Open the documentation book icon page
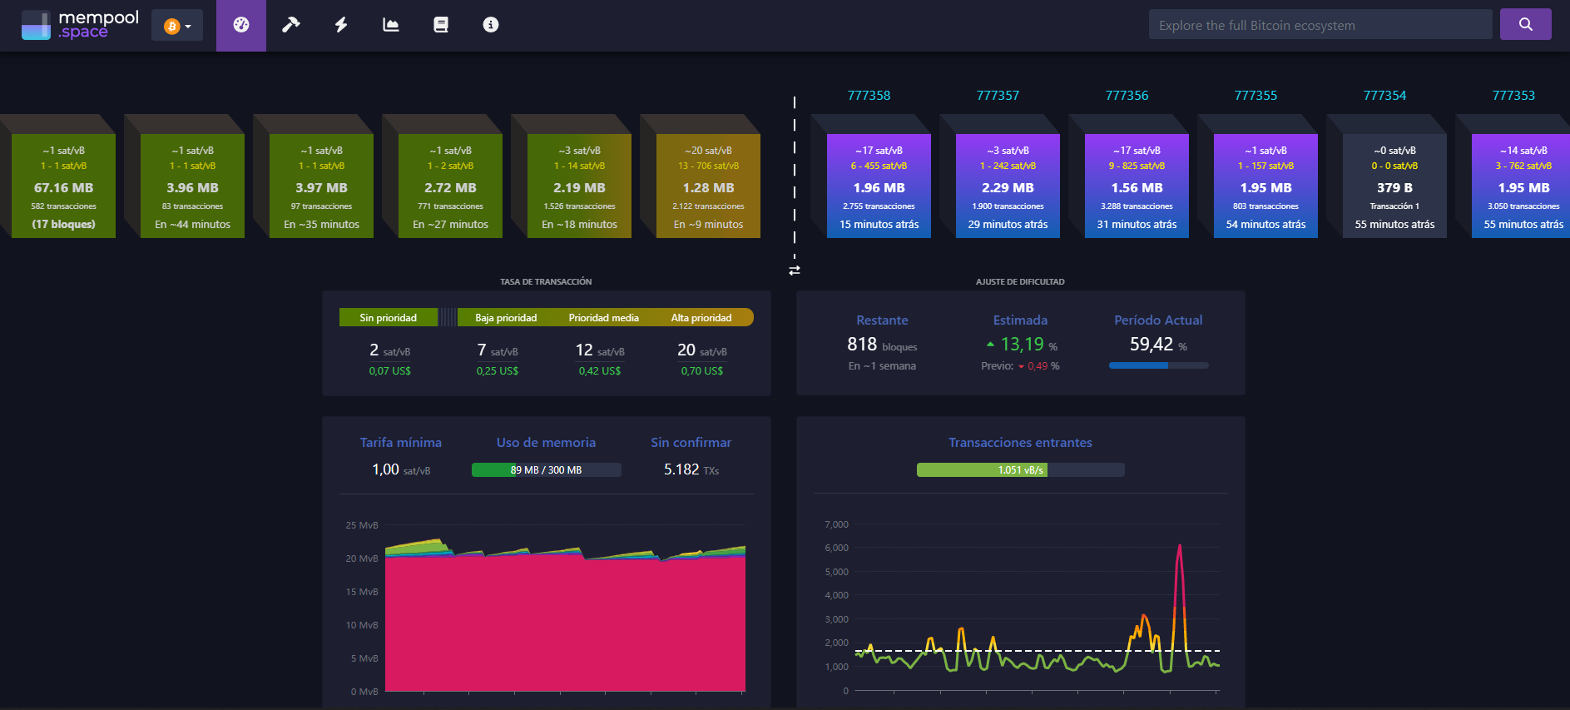This screenshot has width=1570, height=710. 441,25
